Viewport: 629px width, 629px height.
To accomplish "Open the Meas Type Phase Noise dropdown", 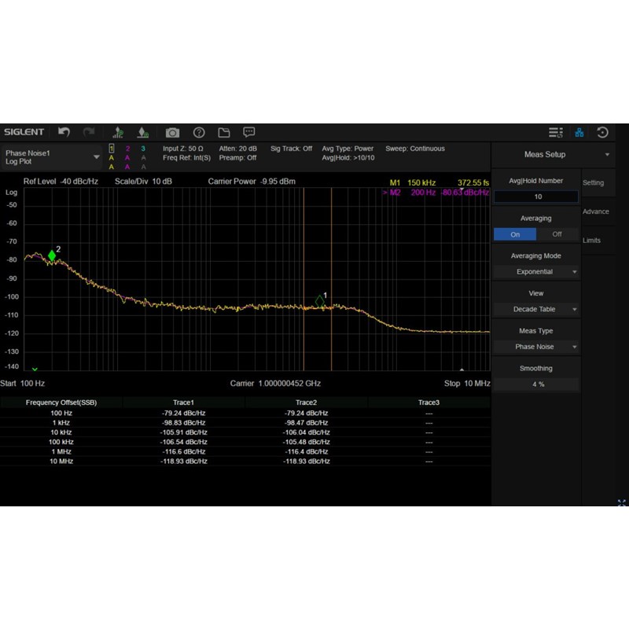I will tap(536, 347).
